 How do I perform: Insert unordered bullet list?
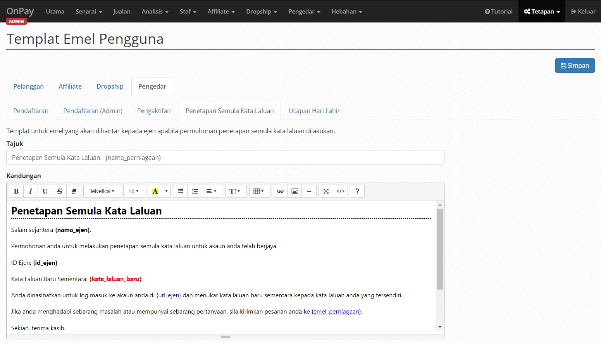click(180, 191)
